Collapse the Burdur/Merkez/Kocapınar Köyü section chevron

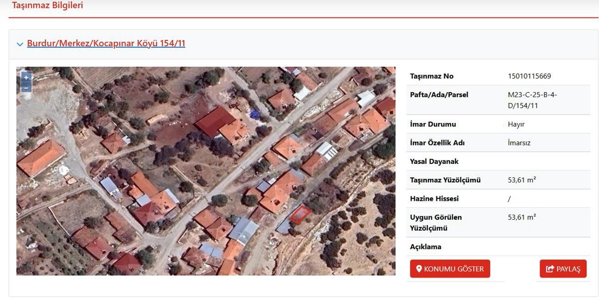coord(20,44)
